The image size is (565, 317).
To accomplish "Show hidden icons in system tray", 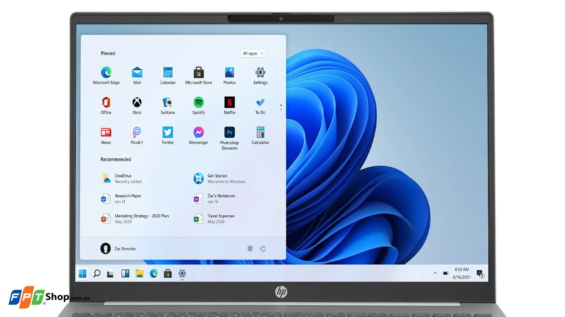I will pos(435,273).
